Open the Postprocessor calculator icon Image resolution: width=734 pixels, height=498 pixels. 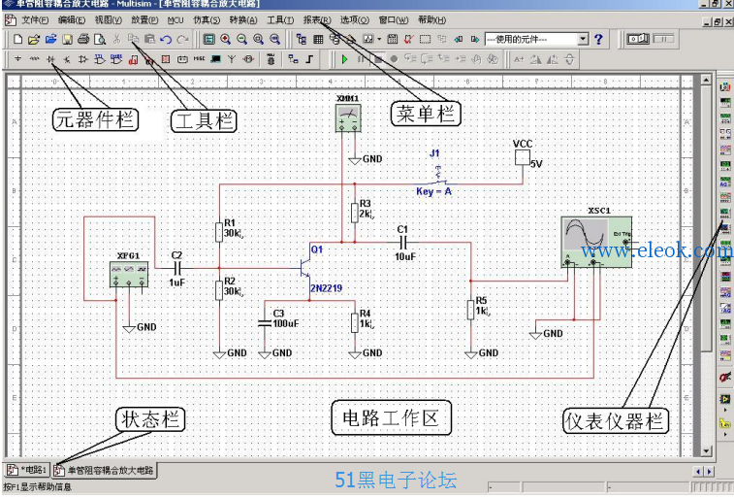[393, 40]
